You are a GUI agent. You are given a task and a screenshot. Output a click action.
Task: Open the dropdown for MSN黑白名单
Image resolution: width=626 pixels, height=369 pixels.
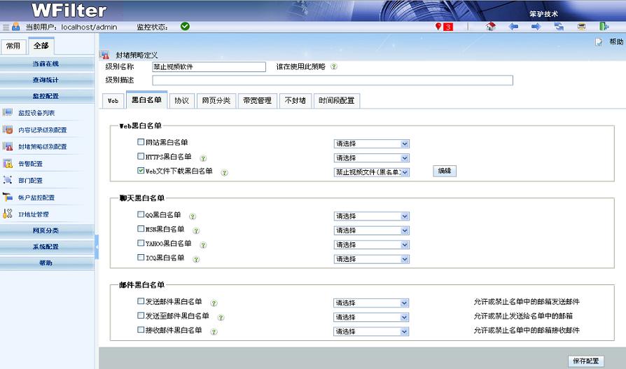point(371,230)
